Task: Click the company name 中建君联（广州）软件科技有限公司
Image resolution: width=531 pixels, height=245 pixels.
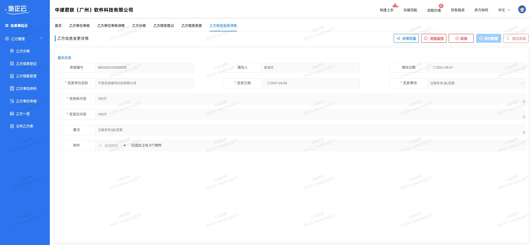Action: click(x=94, y=10)
